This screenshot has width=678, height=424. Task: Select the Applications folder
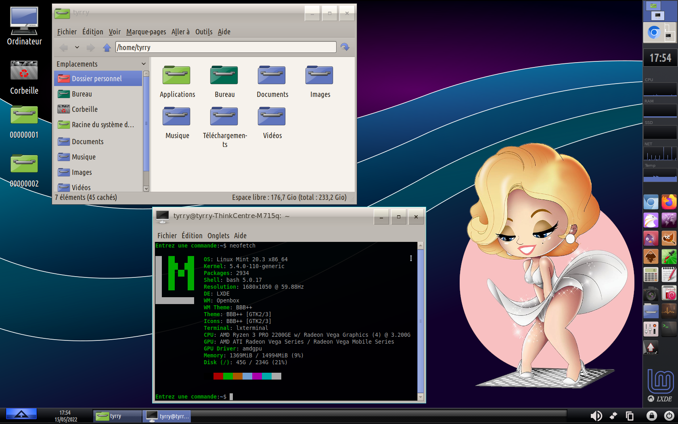[x=177, y=82]
